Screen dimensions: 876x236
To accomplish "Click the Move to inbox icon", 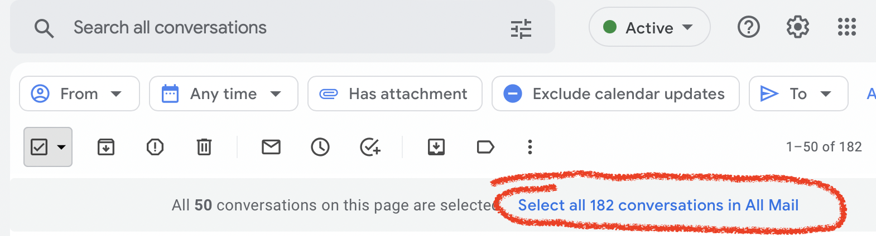I will (x=436, y=147).
